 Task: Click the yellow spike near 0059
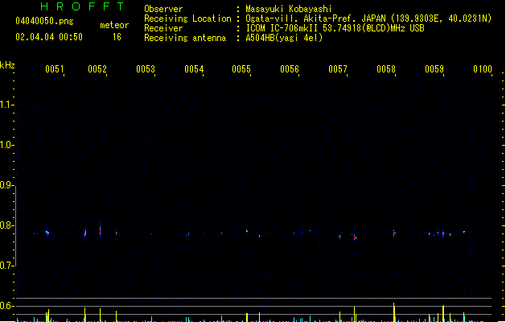[443, 313]
